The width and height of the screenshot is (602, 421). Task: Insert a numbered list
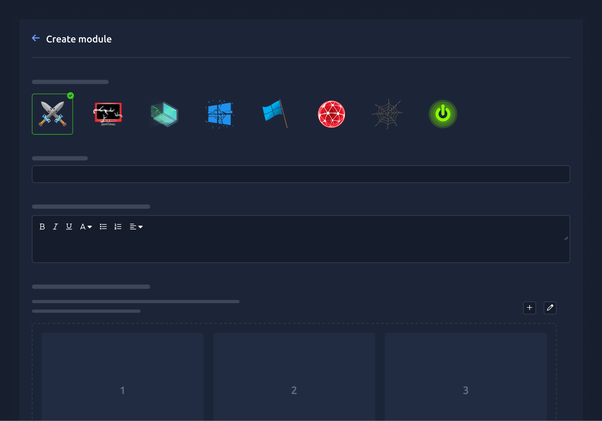tap(118, 227)
